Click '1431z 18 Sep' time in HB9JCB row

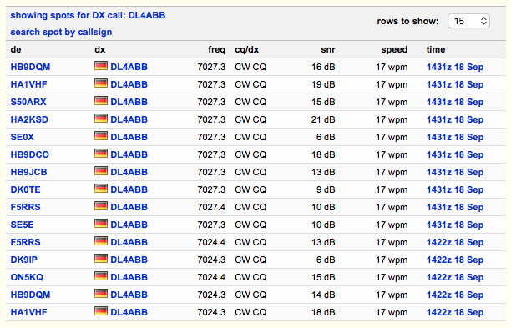(455, 172)
